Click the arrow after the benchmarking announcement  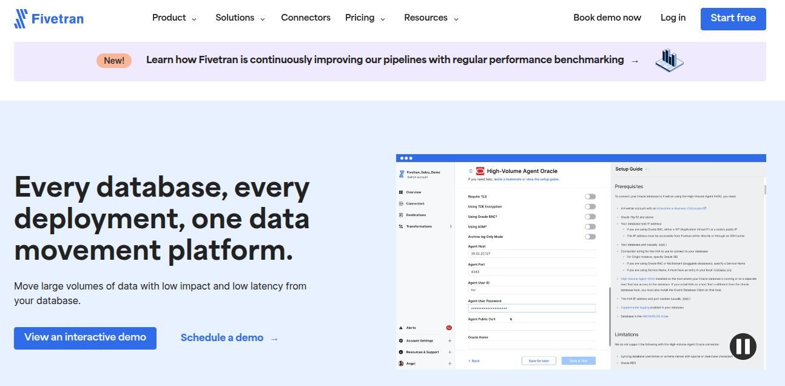point(635,61)
